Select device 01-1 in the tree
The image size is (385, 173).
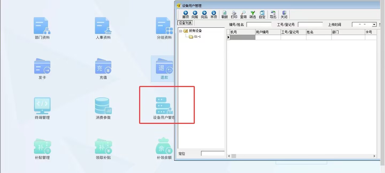(x=197, y=37)
